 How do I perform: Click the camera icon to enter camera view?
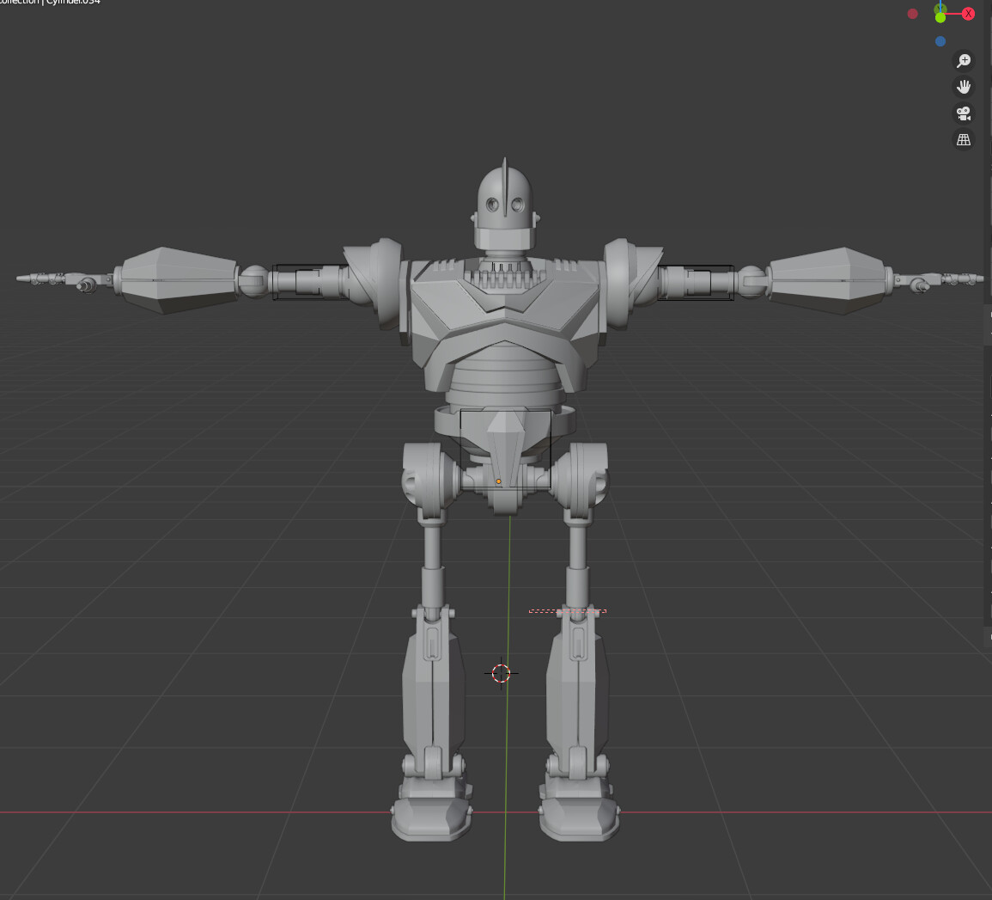point(964,113)
